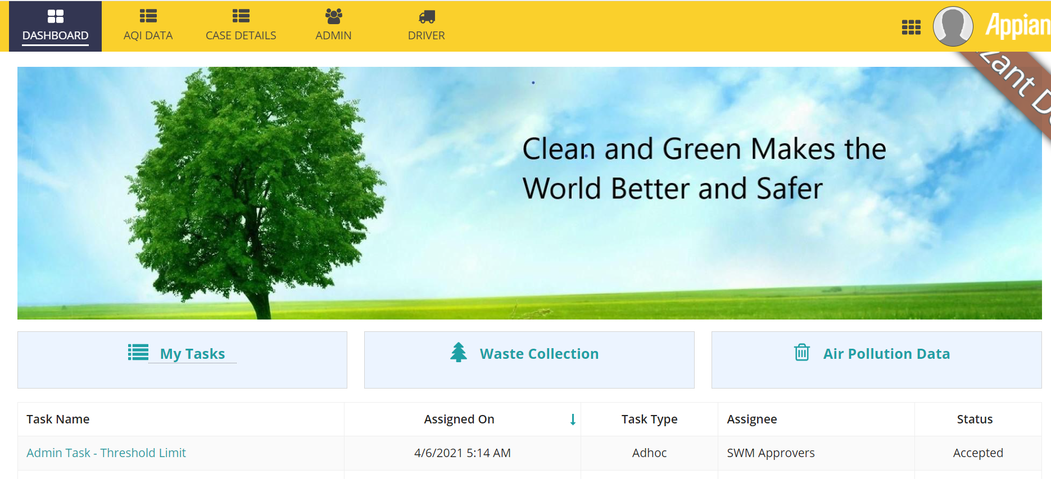Open the My Tasks link
The width and height of the screenshot is (1051, 479).
click(192, 354)
